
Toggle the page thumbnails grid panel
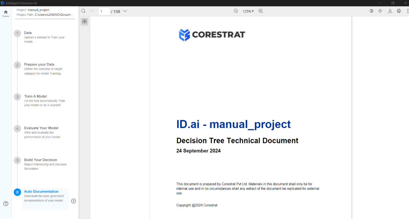[84, 21]
